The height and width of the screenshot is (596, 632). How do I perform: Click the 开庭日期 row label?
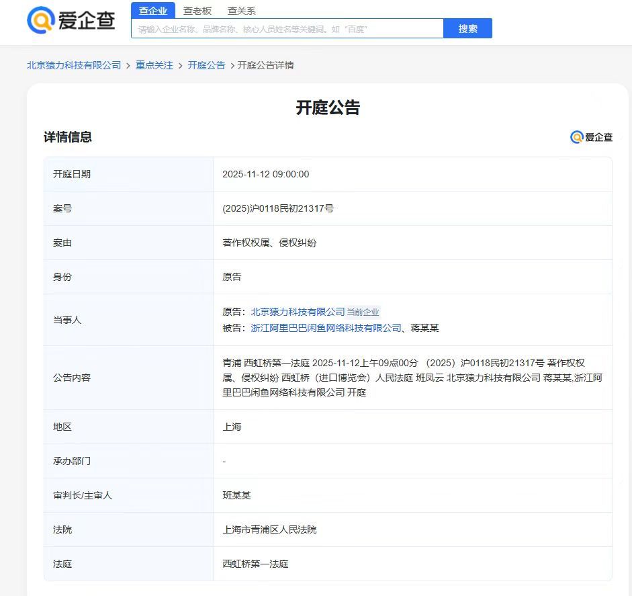[x=72, y=174]
